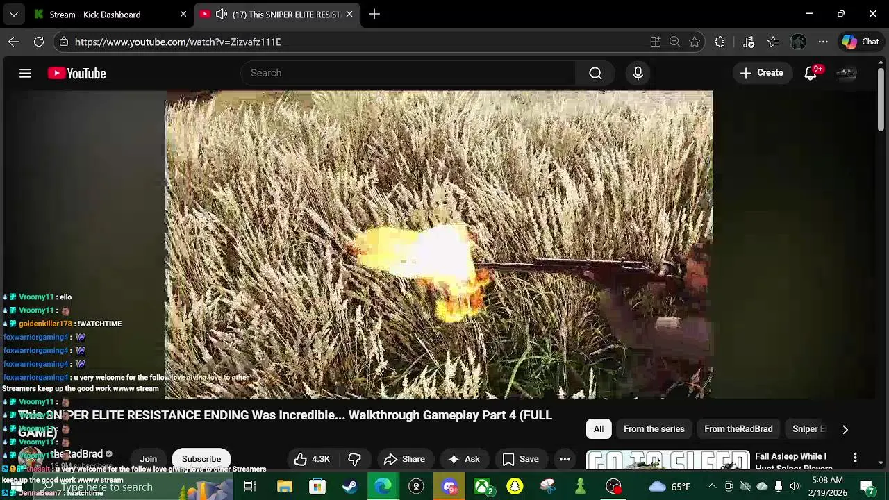Open OBS Studio taskbar icon
Viewport: 889px width, 500px height.
[613, 487]
